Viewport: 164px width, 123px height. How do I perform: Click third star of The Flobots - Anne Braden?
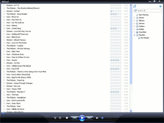pos(116,14)
